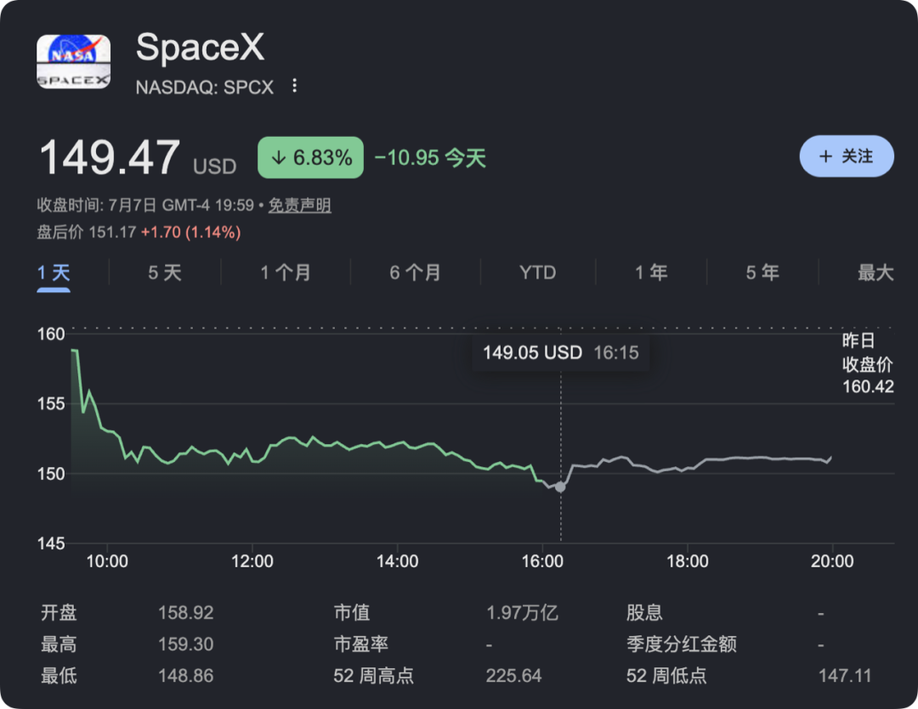Select the YTD range tab
This screenshot has height=709, width=918.
pos(537,273)
